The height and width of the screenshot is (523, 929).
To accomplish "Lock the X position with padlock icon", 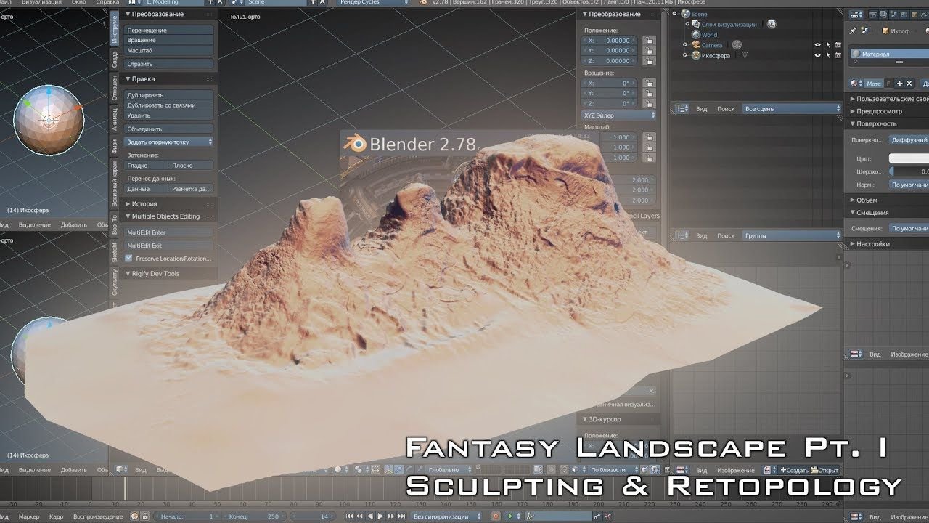I will coord(648,41).
